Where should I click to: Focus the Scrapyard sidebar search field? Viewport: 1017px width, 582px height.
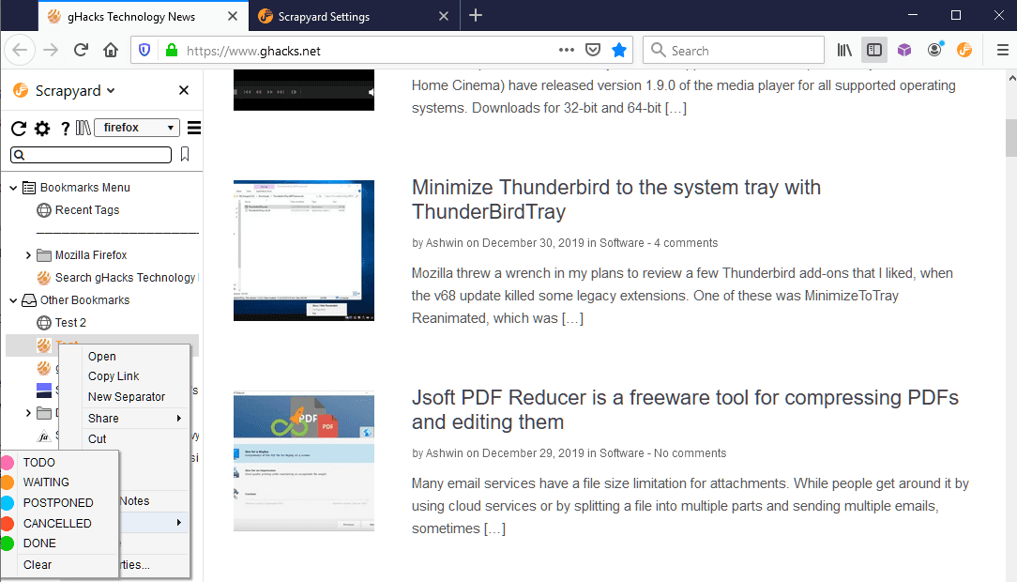[91, 155]
